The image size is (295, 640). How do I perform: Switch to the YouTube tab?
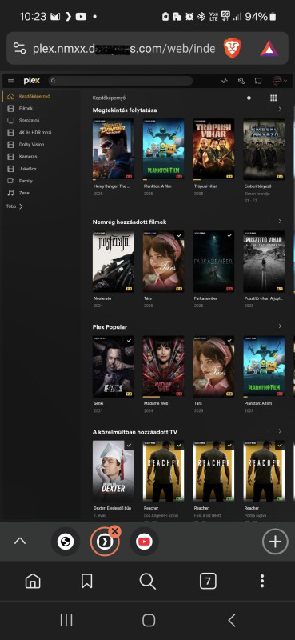(144, 542)
